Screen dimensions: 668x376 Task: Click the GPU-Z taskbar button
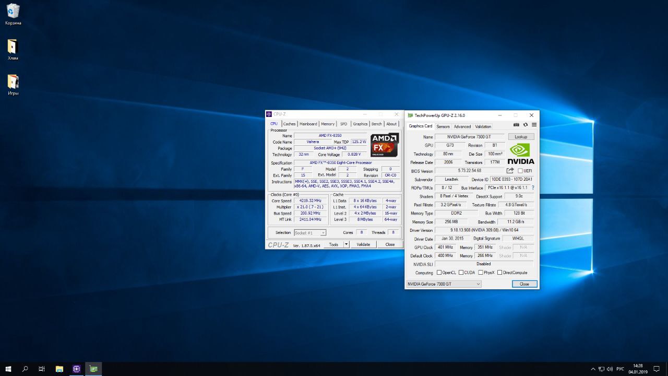click(94, 369)
